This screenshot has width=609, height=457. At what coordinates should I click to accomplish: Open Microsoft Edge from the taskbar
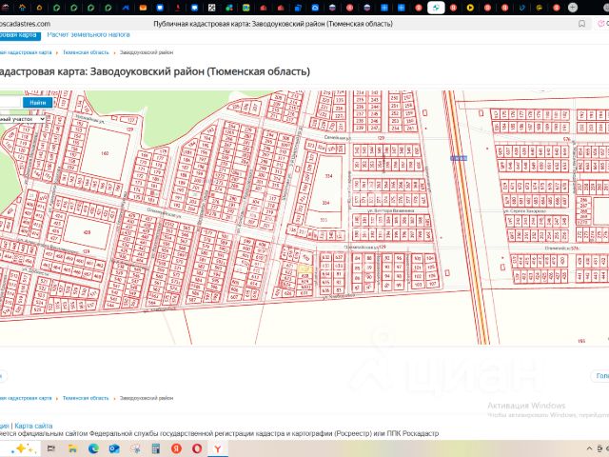(94, 447)
